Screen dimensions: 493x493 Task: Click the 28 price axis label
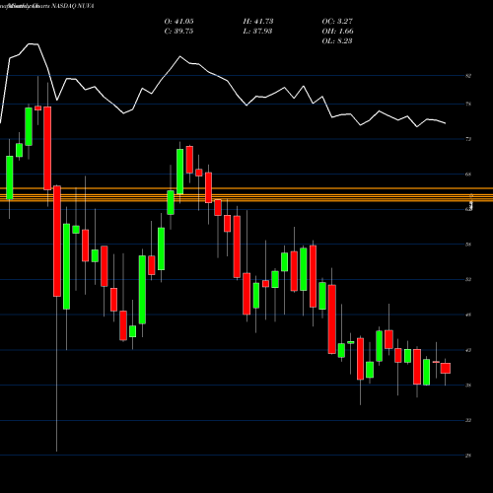468,456
